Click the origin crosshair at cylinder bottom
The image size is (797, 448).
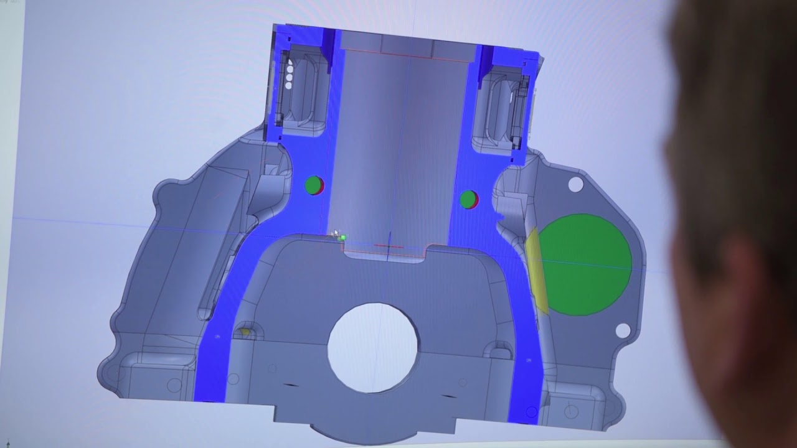[x=389, y=245]
